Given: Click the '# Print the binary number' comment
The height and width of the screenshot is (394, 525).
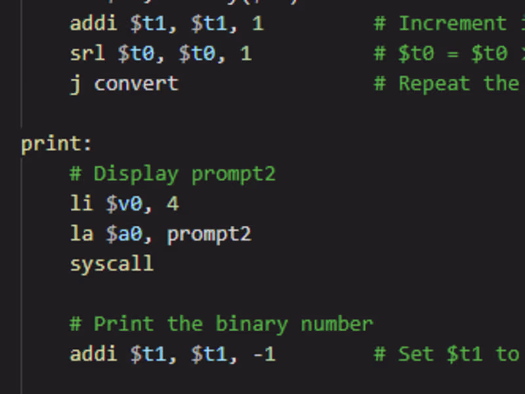Looking at the screenshot, I should (221, 324).
